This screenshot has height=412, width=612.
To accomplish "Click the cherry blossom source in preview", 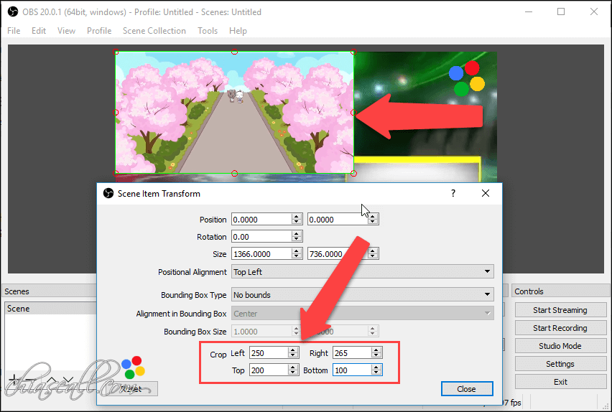I will (x=234, y=113).
